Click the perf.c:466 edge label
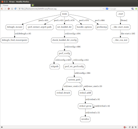Screen dimensions: 138x129 (100, 20)
